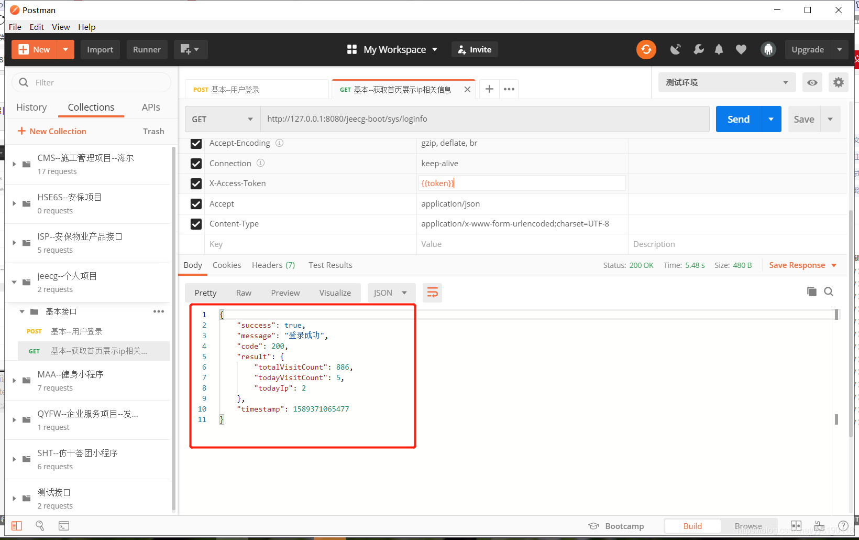Switch to the History tab
The height and width of the screenshot is (540, 859).
click(31, 107)
